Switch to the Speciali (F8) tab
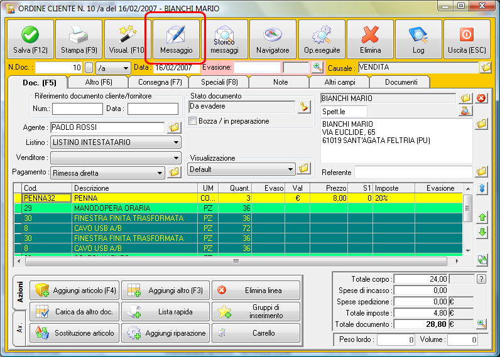The height and width of the screenshot is (357, 500). 219,82
